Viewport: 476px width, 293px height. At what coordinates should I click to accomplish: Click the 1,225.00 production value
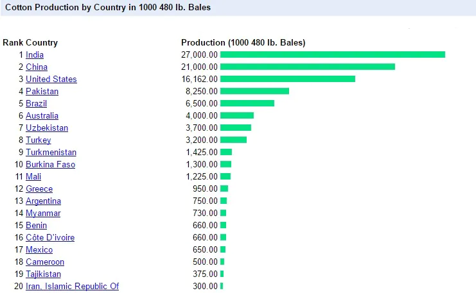point(202,176)
